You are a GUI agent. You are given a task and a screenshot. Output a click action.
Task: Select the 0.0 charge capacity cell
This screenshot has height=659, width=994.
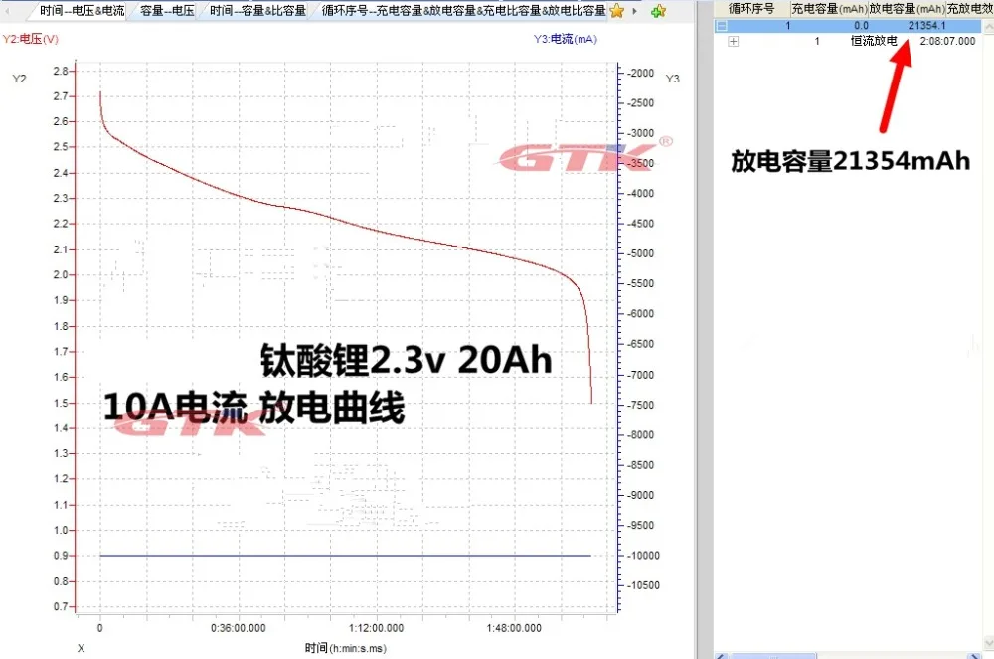tap(861, 26)
